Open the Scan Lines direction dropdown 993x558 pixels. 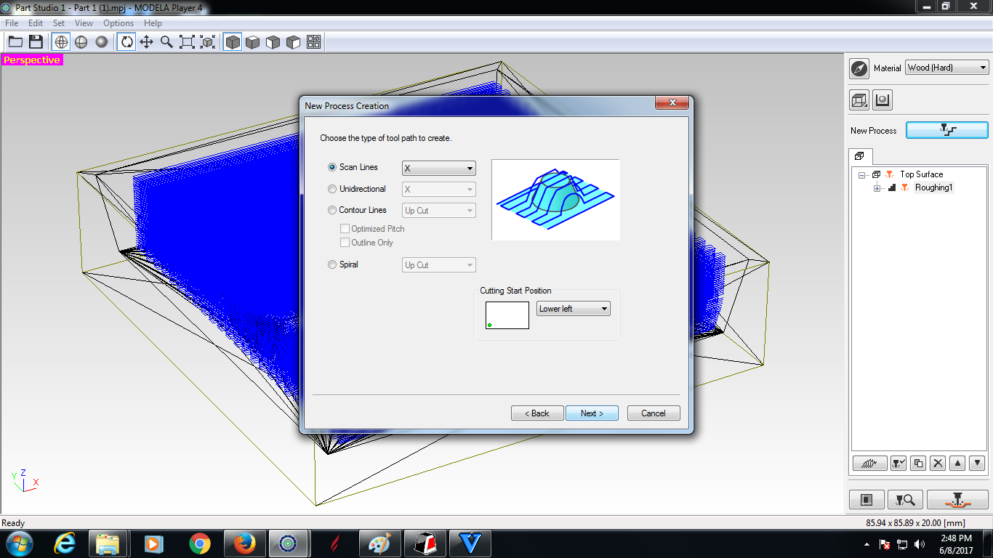[x=439, y=168]
